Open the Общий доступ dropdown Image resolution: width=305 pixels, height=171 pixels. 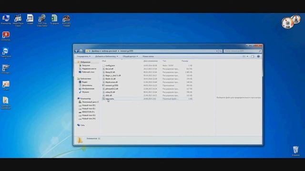130,57
